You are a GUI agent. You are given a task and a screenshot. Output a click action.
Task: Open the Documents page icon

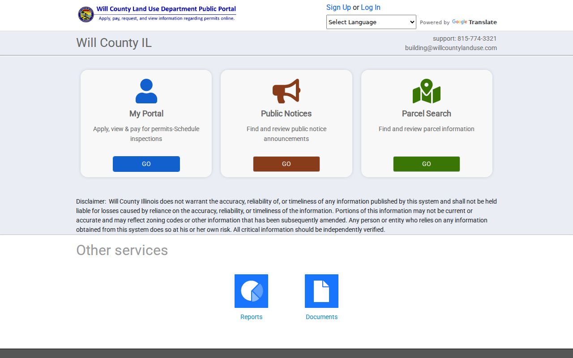[321, 291]
